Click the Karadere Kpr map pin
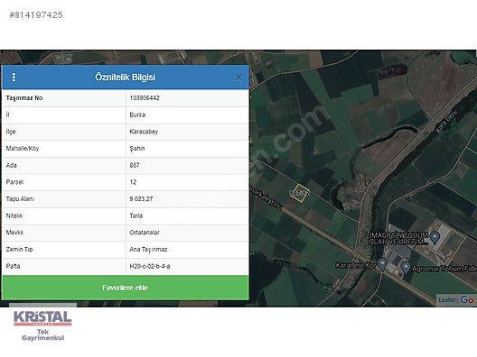This screenshot has width=477, height=357. 382,264
